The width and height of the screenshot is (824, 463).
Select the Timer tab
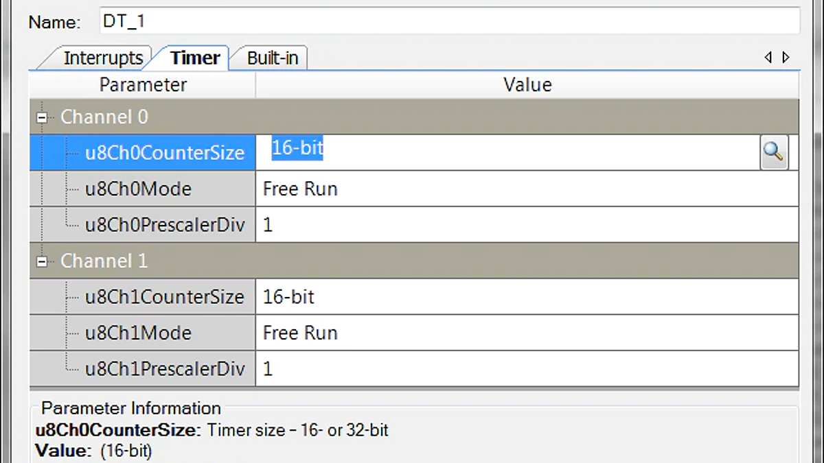(x=194, y=58)
